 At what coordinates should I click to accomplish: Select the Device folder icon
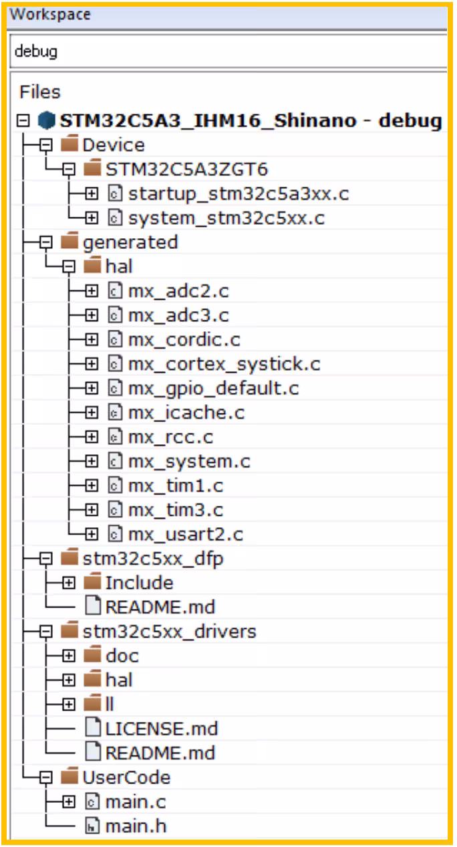tap(69, 145)
